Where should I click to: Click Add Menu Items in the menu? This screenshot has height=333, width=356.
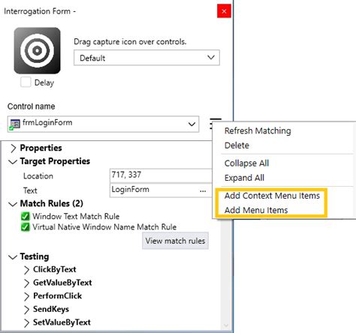click(x=256, y=210)
